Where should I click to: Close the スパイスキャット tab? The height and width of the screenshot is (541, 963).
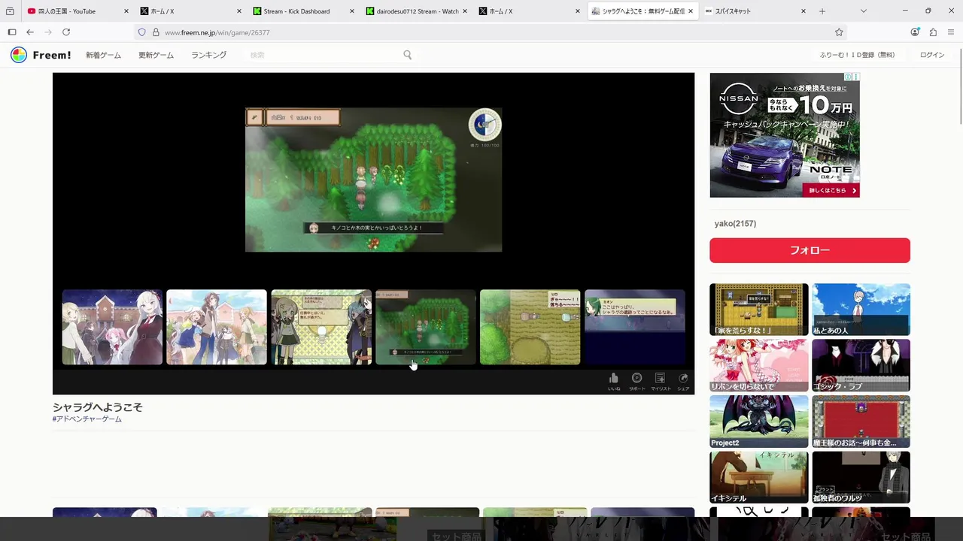tap(804, 11)
